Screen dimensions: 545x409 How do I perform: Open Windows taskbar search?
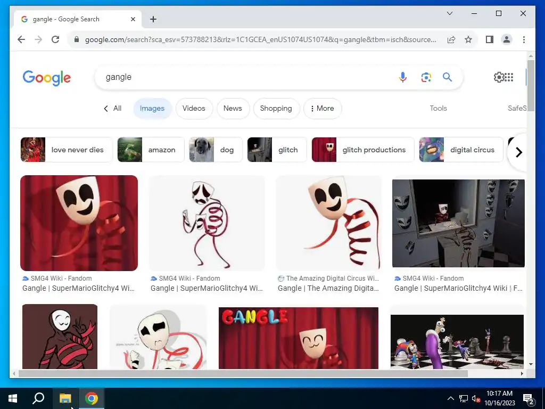(38, 398)
